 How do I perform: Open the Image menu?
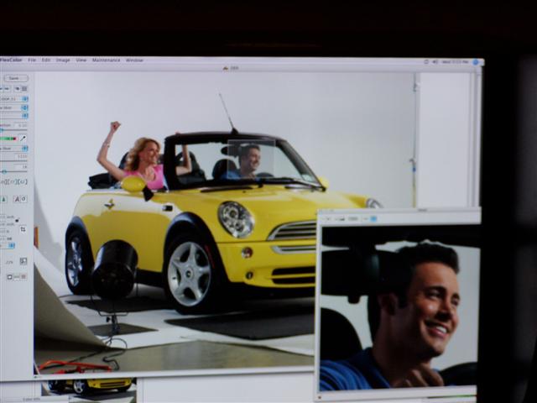tap(63, 60)
